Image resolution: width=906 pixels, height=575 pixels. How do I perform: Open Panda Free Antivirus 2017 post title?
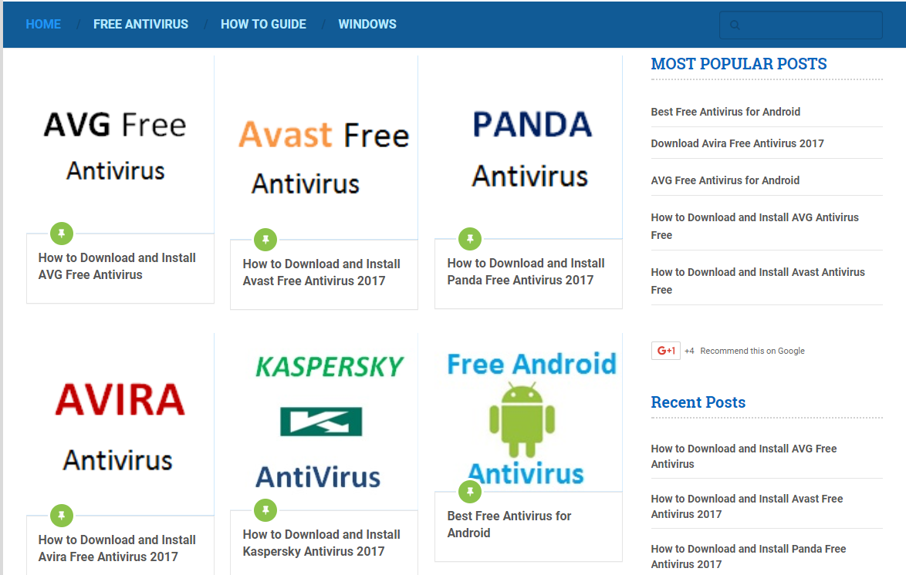526,271
